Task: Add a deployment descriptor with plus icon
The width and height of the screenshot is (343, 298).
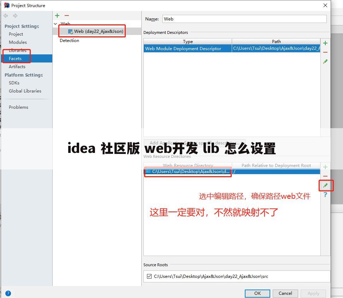Action: 325,43
